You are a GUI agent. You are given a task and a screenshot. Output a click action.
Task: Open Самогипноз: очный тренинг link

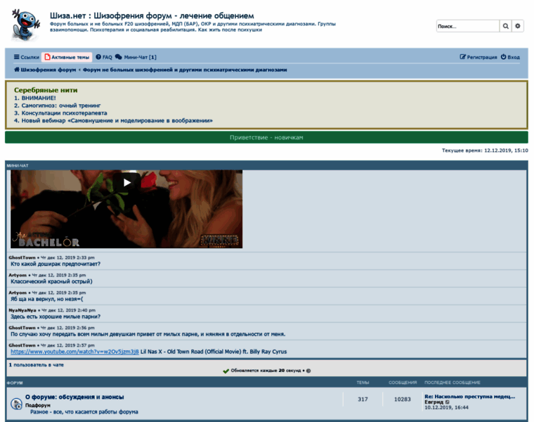[x=61, y=105]
